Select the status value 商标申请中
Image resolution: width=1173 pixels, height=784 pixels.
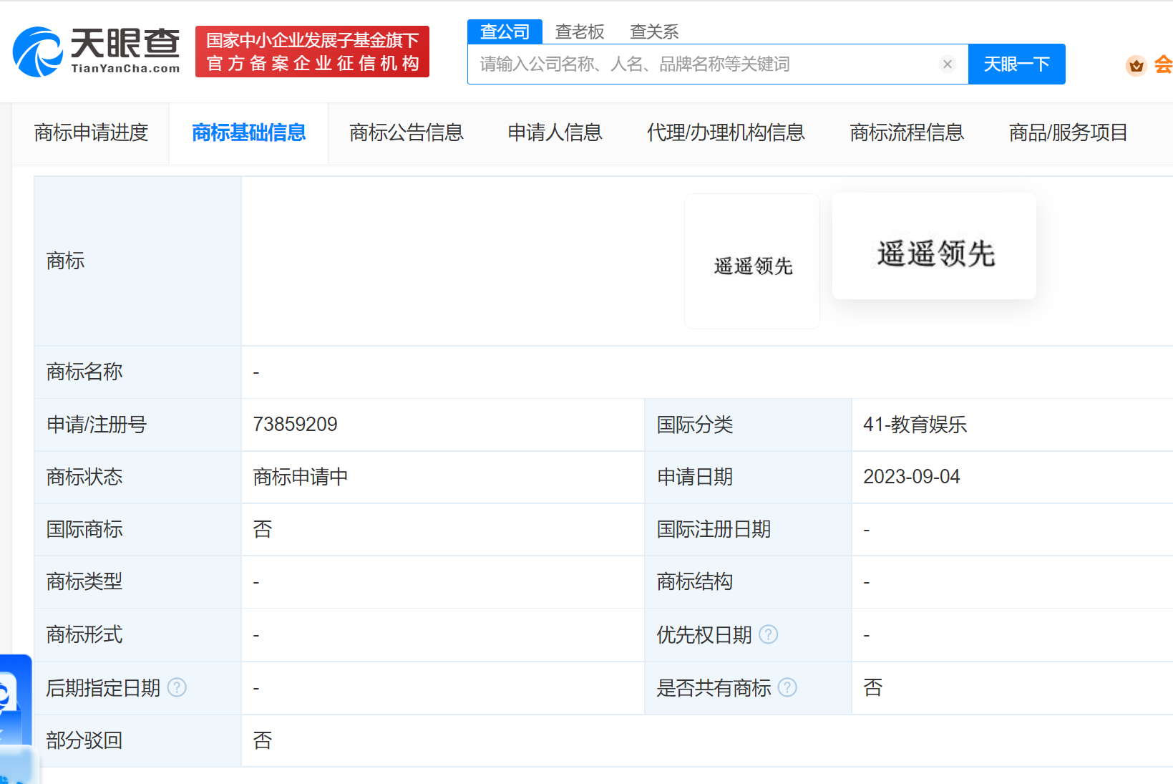click(x=301, y=477)
